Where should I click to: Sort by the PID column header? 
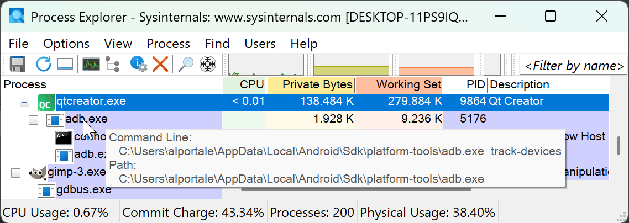[x=465, y=85]
